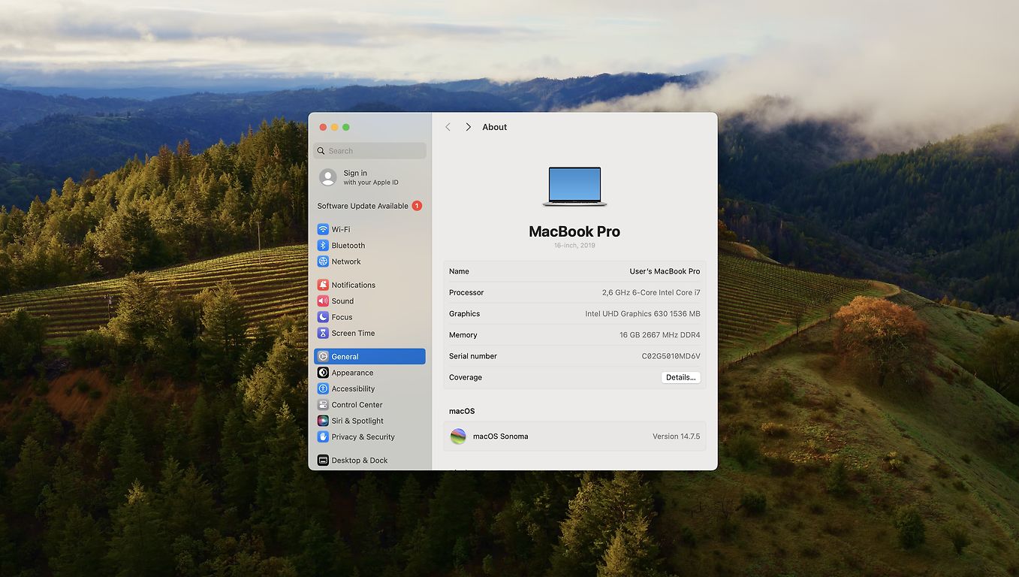Open Accessibility via its icon
This screenshot has height=577, width=1019.
pos(323,388)
